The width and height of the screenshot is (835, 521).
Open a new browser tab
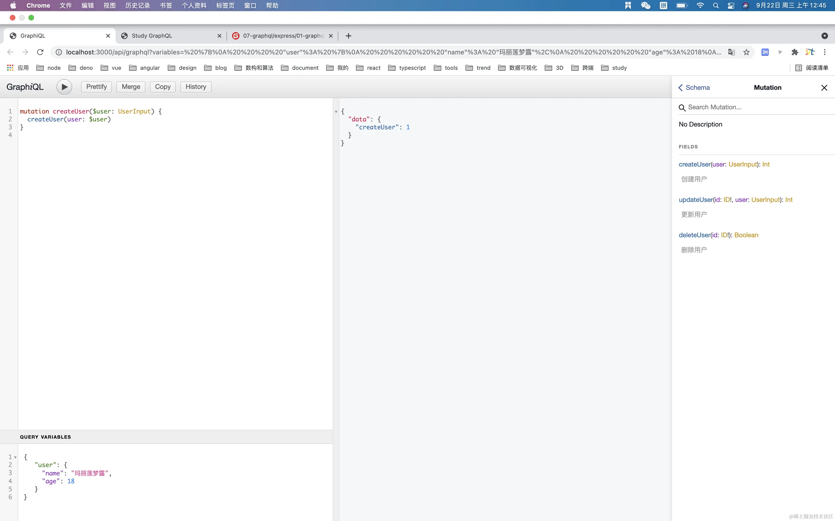pyautogui.click(x=348, y=36)
